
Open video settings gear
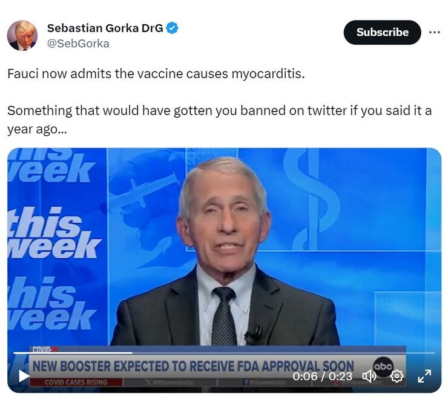[x=397, y=376]
